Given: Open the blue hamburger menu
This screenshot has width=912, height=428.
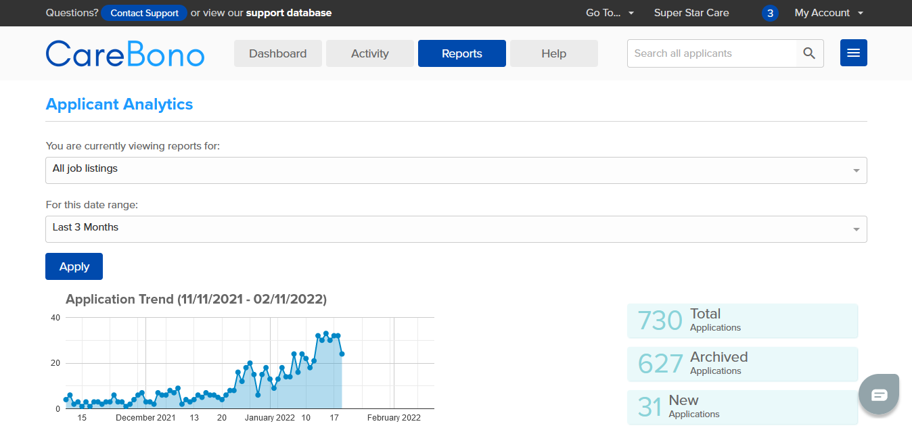Looking at the screenshot, I should (853, 53).
